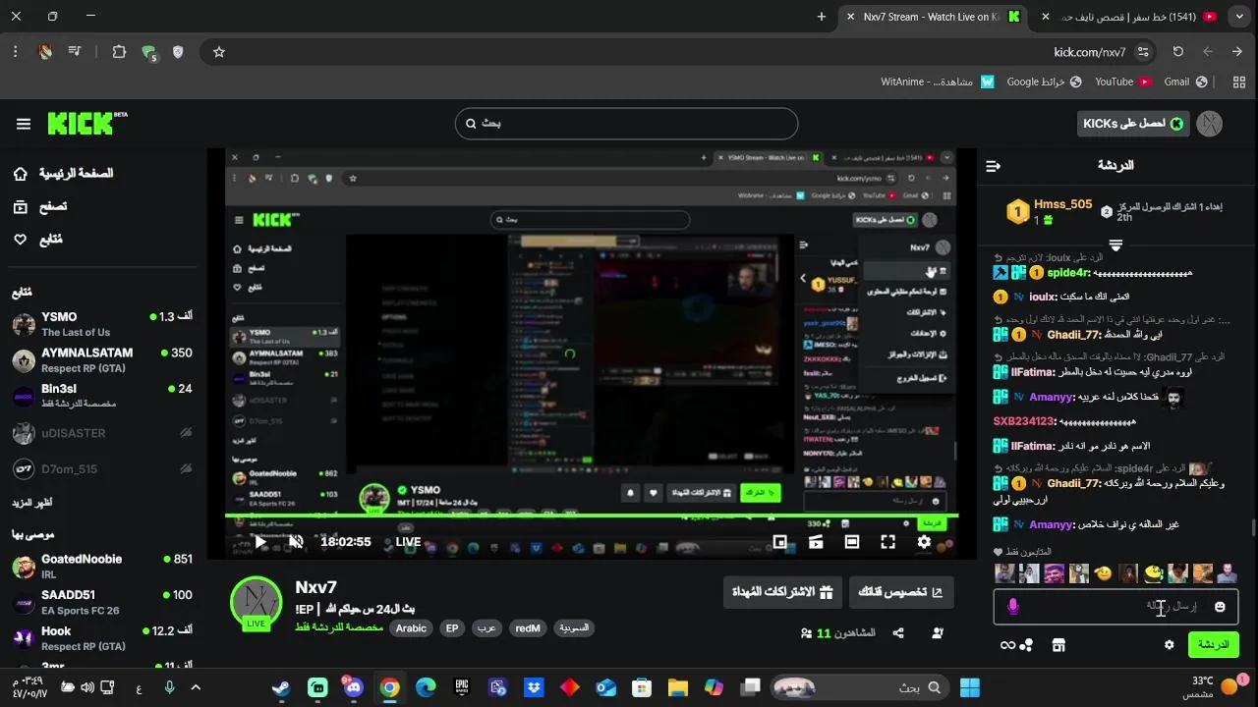Expand the اظهر المزيد sidebar list
This screenshot has width=1258, height=707.
32,503
